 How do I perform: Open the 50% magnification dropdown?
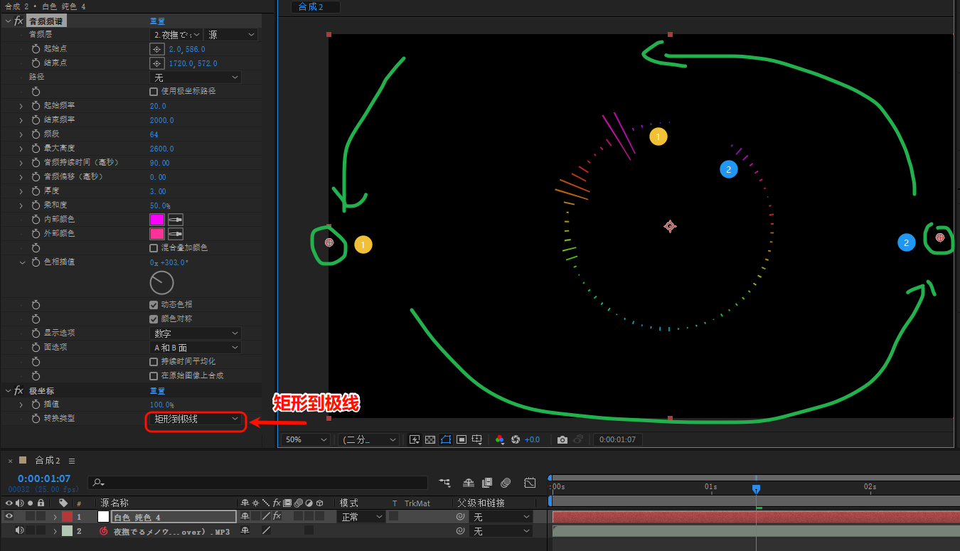tap(306, 440)
